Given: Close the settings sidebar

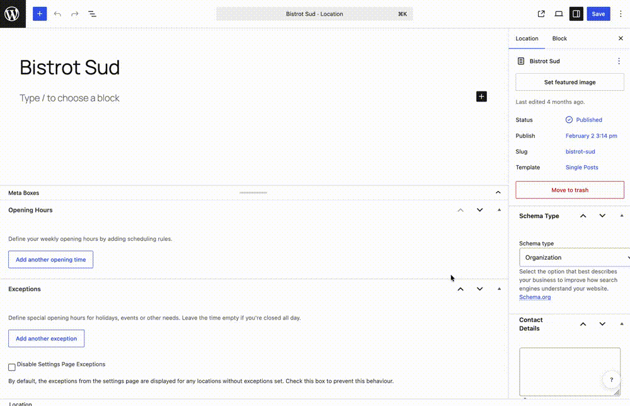Looking at the screenshot, I should point(621,38).
